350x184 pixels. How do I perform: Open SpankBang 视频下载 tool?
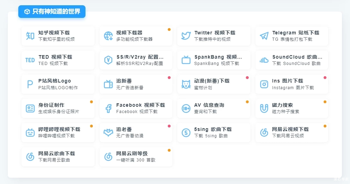(214, 60)
